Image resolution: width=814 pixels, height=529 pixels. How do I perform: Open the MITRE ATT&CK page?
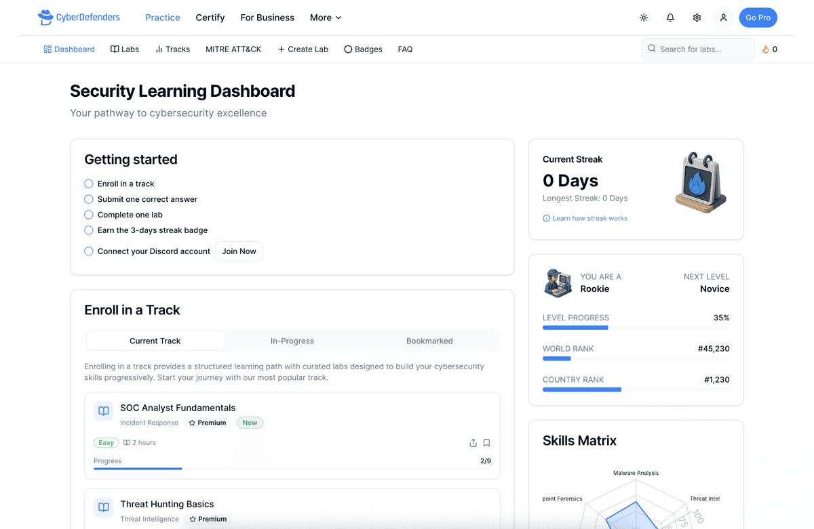tap(233, 49)
